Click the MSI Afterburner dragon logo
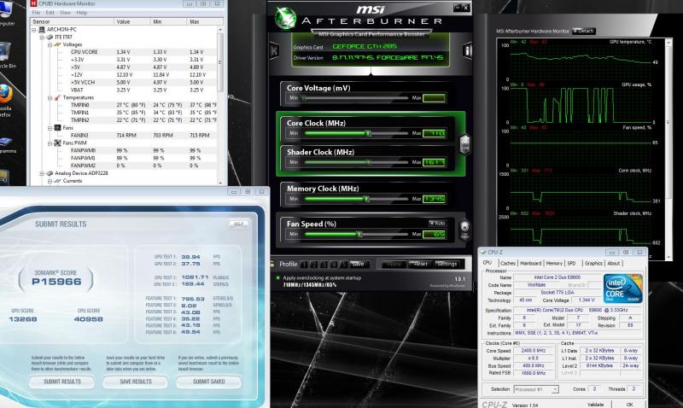This screenshot has height=408, width=683. (x=286, y=19)
